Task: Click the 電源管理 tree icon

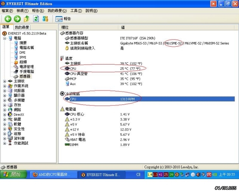Action: 16,67
